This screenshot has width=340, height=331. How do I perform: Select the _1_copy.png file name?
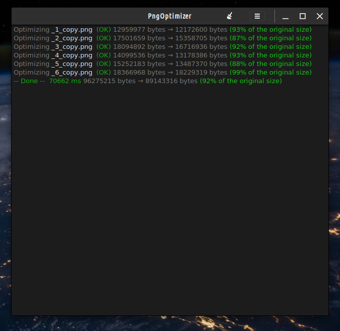click(72, 30)
